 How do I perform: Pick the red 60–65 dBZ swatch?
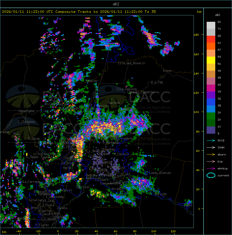tap(211, 39)
